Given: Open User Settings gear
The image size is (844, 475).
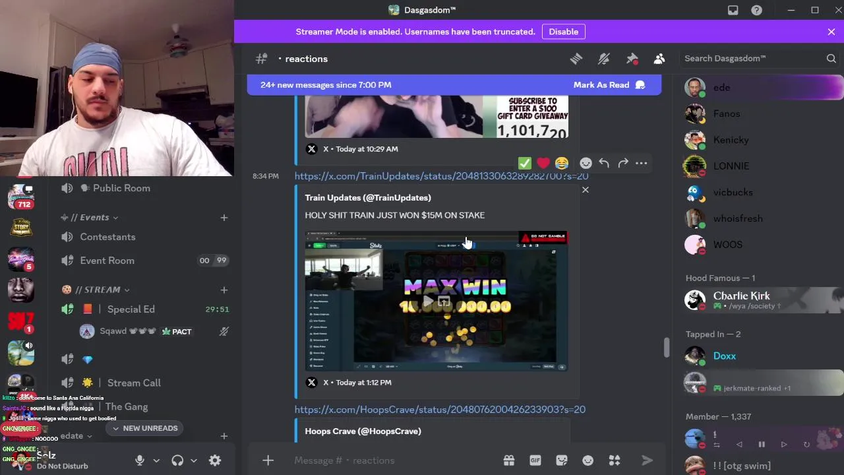Looking at the screenshot, I should 215,460.
